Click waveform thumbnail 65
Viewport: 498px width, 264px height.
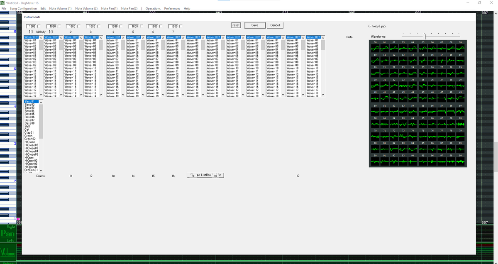click(x=422, y=123)
